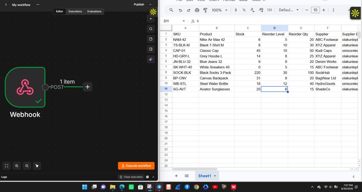Select cell with NAM-42
This screenshot has width=362, height=192.
(186, 40)
